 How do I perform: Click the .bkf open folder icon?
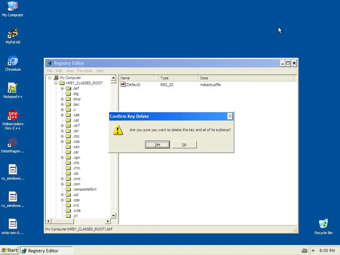pos(68,88)
